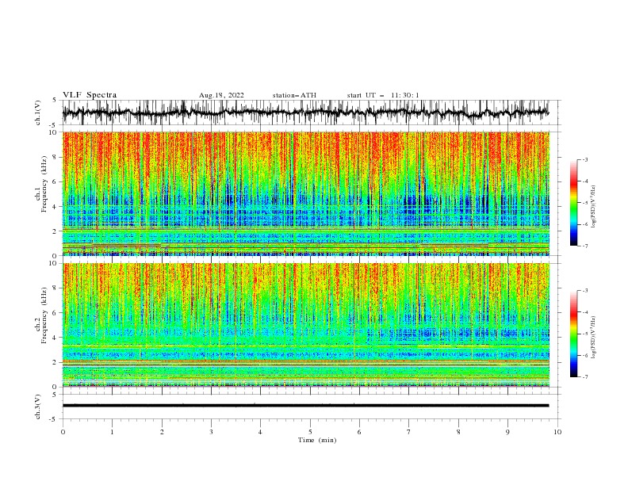Click time axis tick label "0"

(63, 432)
